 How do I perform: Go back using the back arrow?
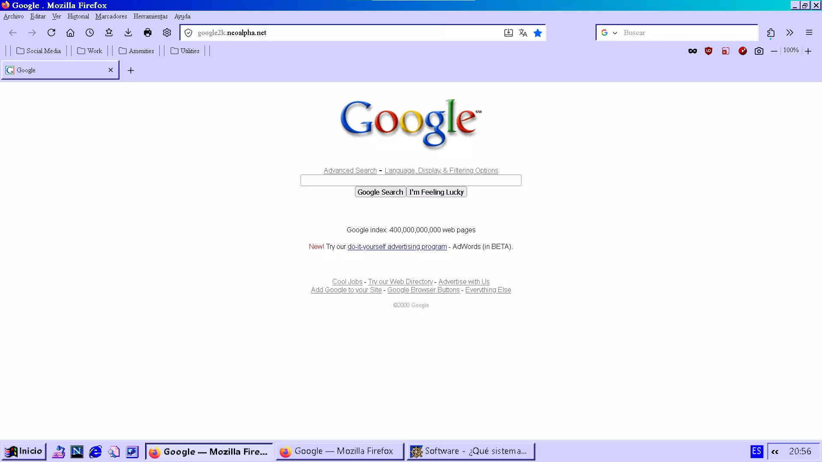point(13,33)
